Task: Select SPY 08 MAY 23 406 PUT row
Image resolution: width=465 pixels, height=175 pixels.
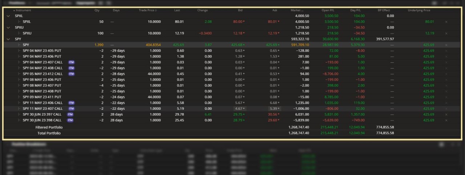Action: (x=232, y=80)
